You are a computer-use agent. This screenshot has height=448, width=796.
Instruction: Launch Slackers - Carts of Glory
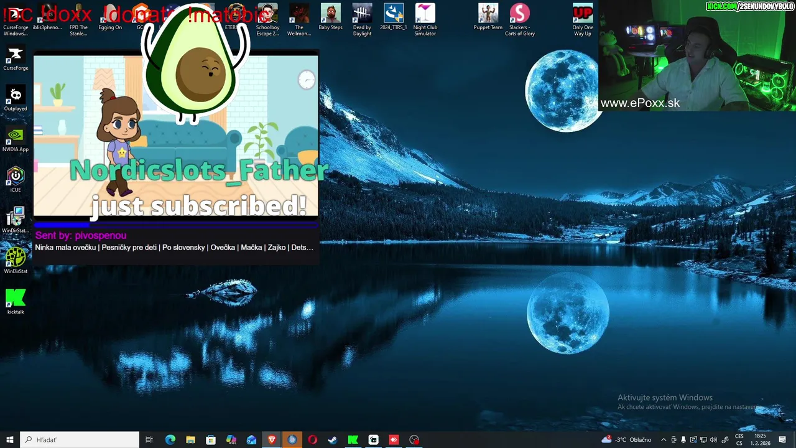[x=520, y=20]
